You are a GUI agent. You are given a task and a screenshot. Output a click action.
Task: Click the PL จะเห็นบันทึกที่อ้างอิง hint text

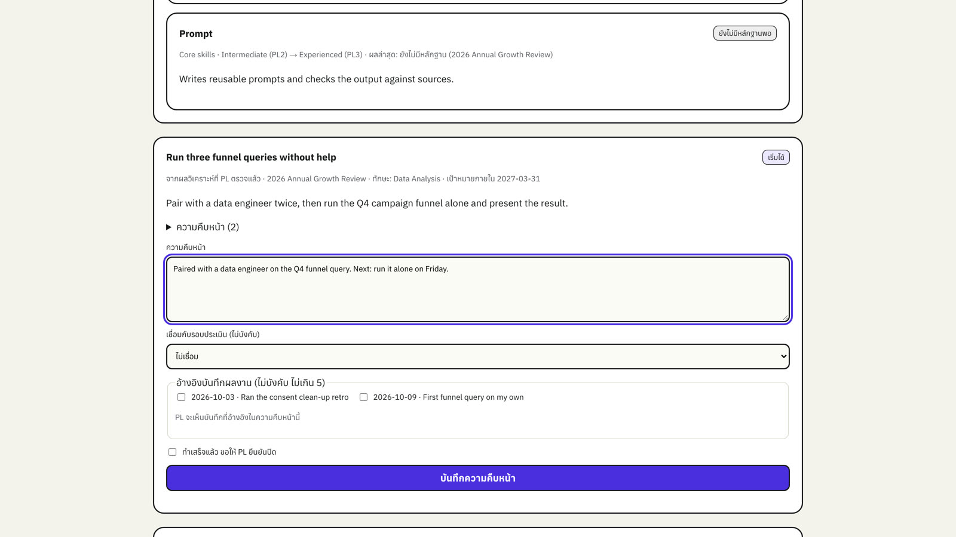pyautogui.click(x=237, y=417)
